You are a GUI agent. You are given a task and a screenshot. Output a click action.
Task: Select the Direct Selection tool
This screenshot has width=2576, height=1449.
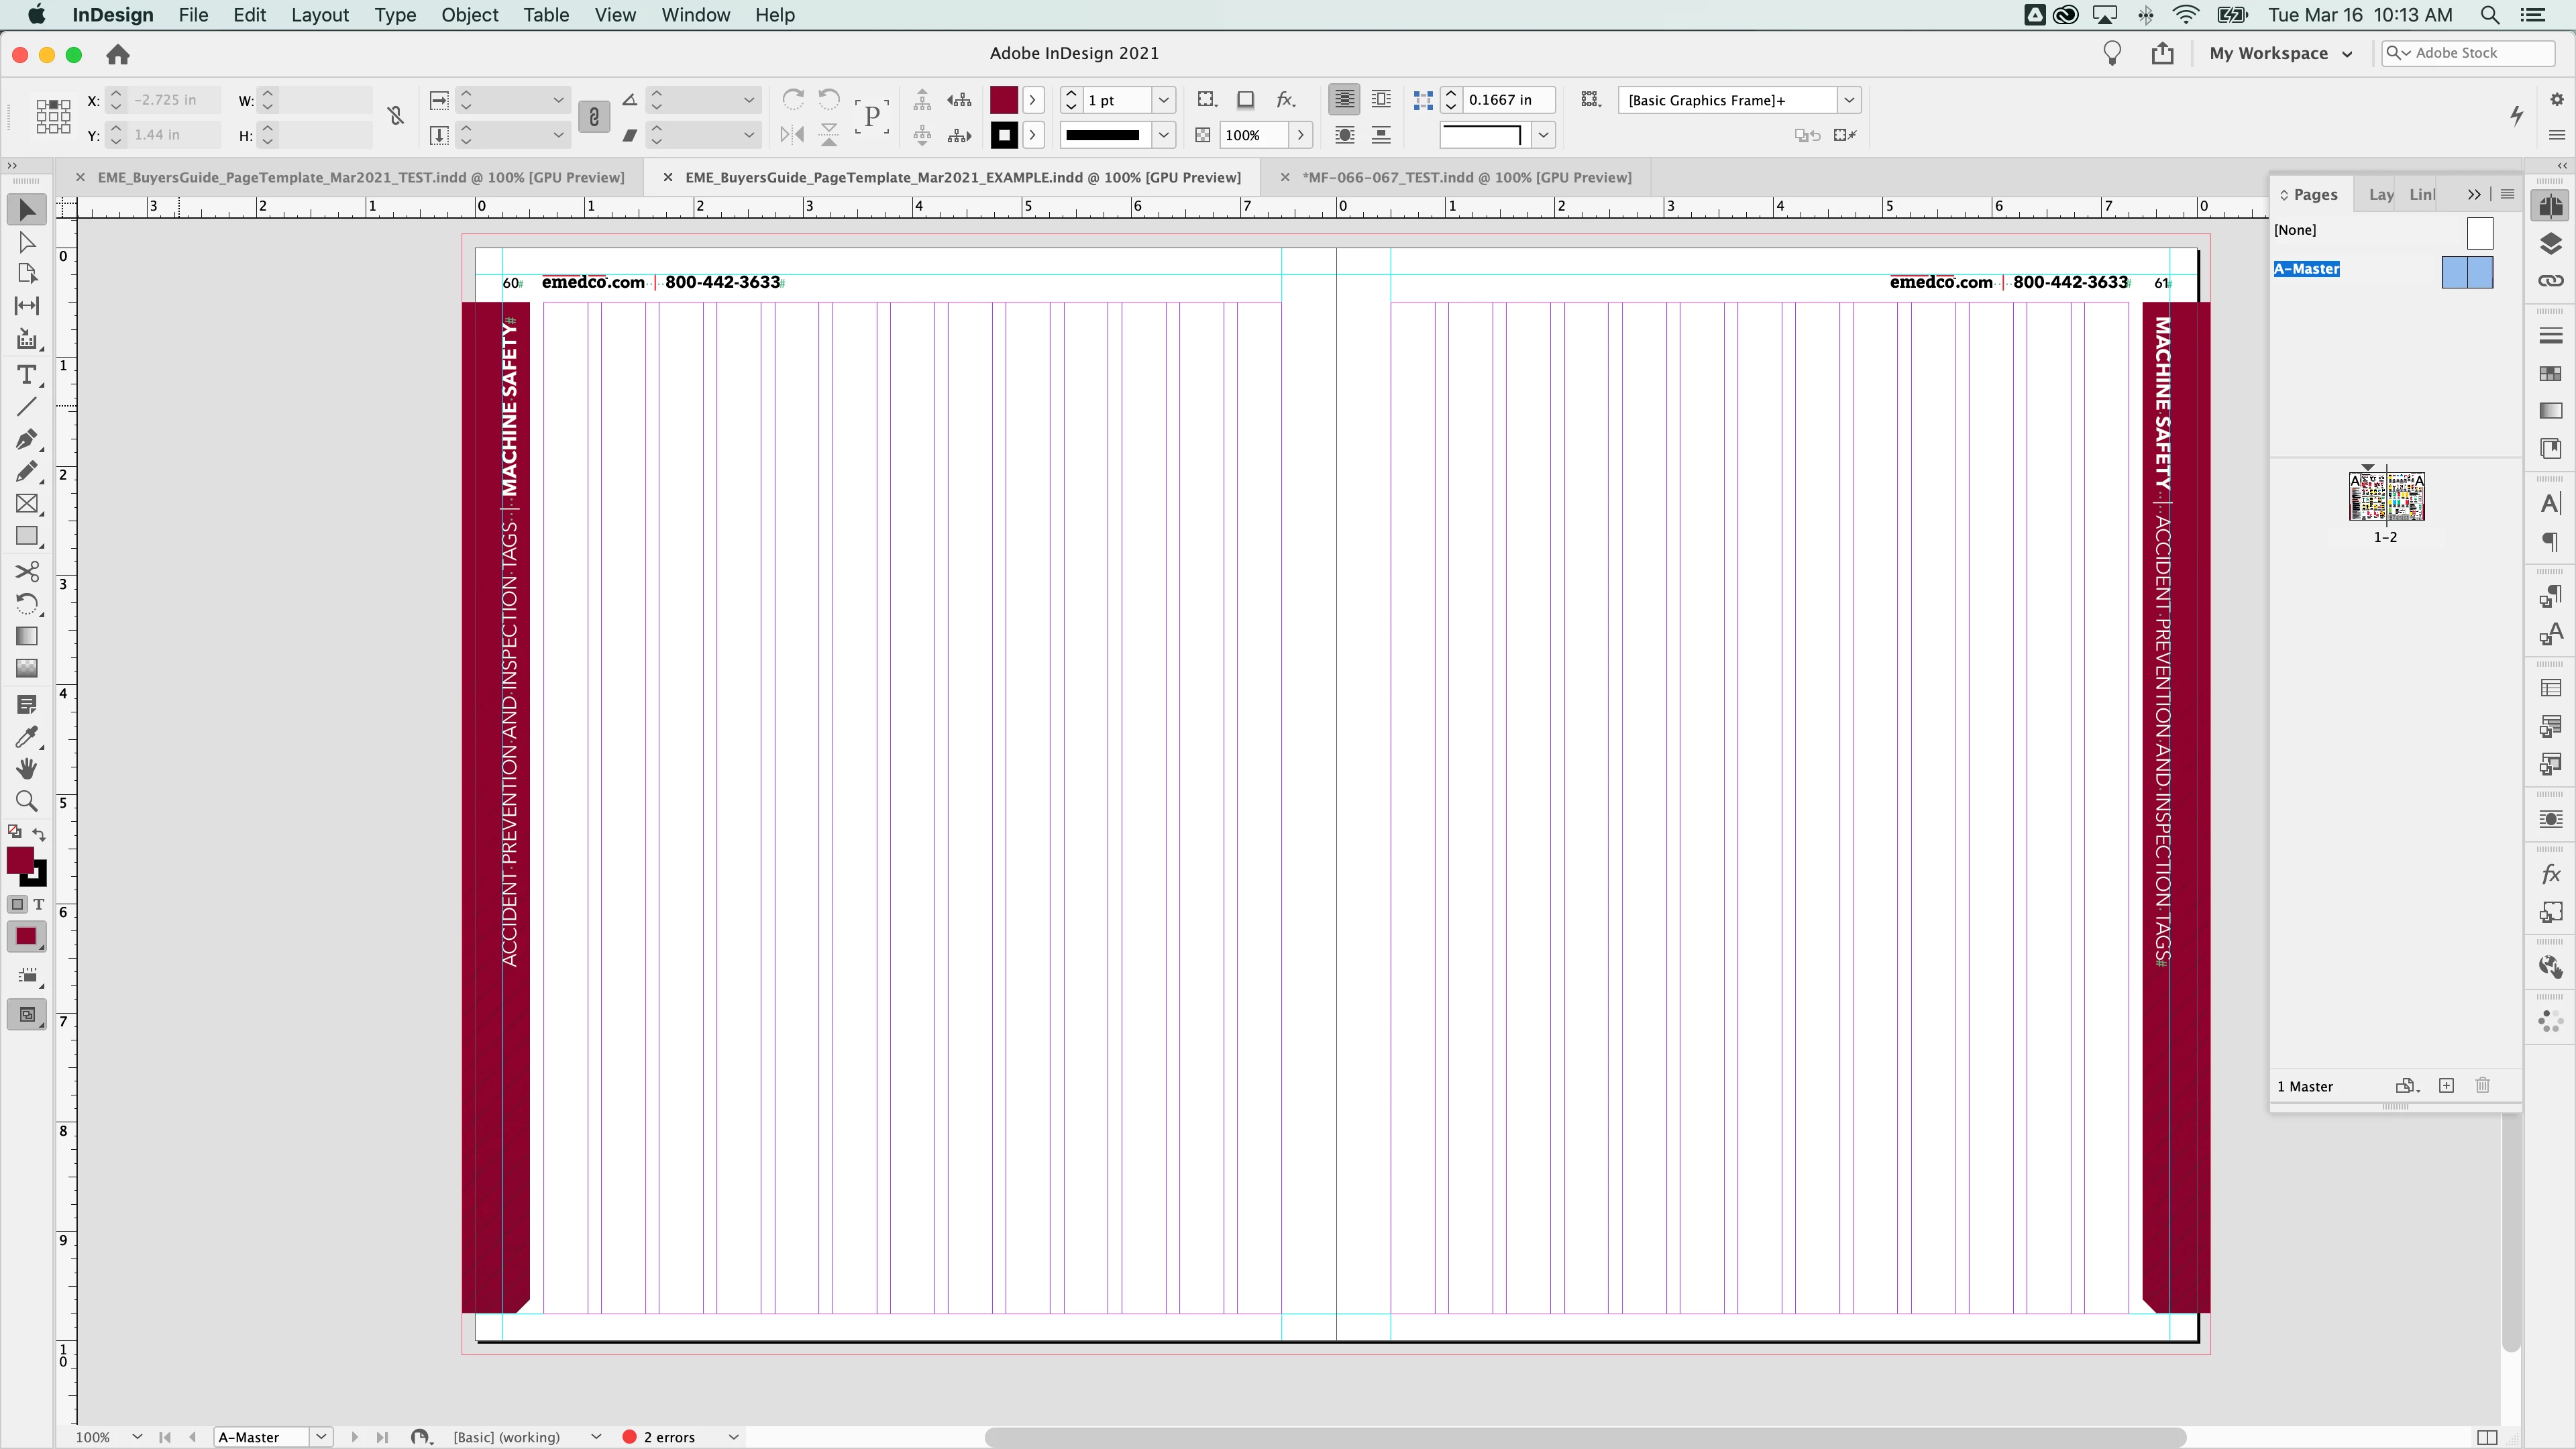coord(27,242)
